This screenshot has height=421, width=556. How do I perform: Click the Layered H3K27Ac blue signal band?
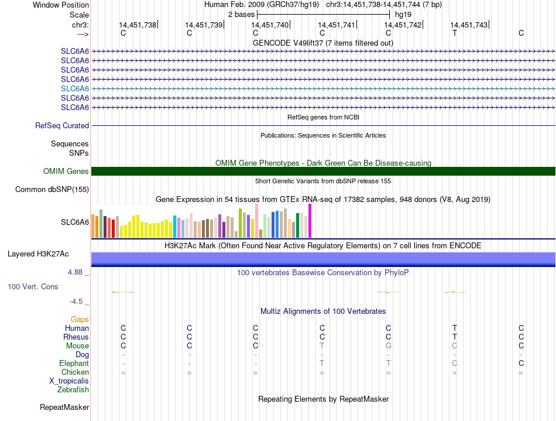tap(323, 259)
